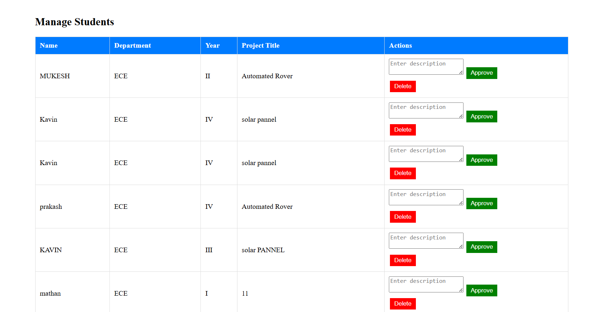Click the solar PANNEL project title

pyautogui.click(x=263, y=250)
